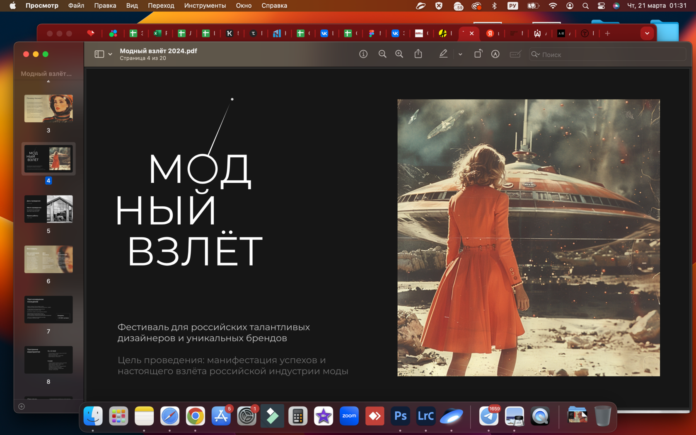Open the Справка menu
Screen dimensions: 696x435
[x=274, y=6]
